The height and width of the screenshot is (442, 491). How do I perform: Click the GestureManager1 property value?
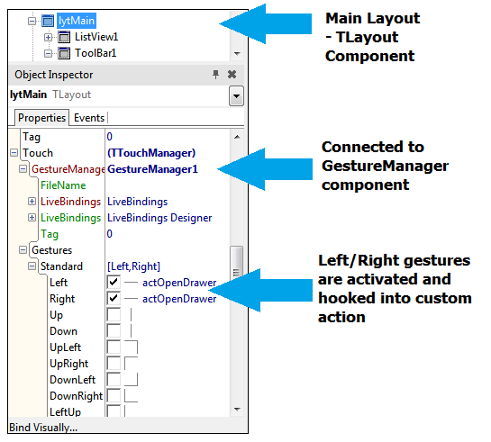(x=152, y=169)
